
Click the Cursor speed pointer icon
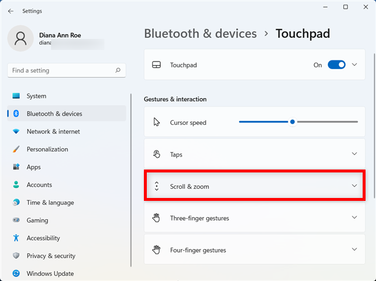click(157, 122)
